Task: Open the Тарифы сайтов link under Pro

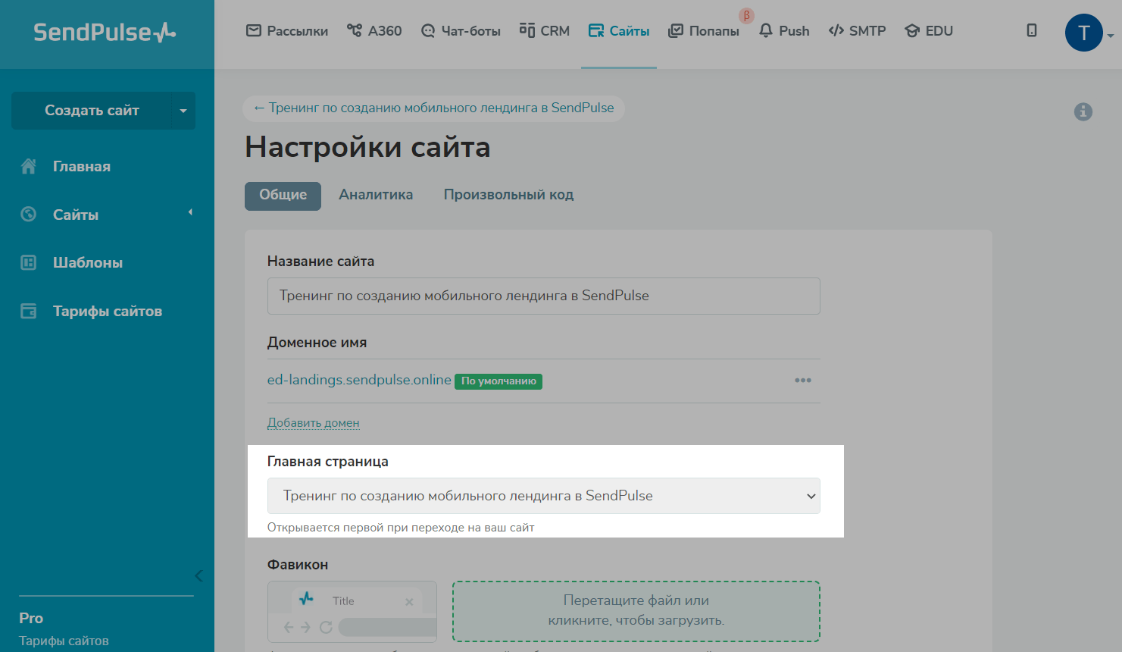Action: click(64, 641)
